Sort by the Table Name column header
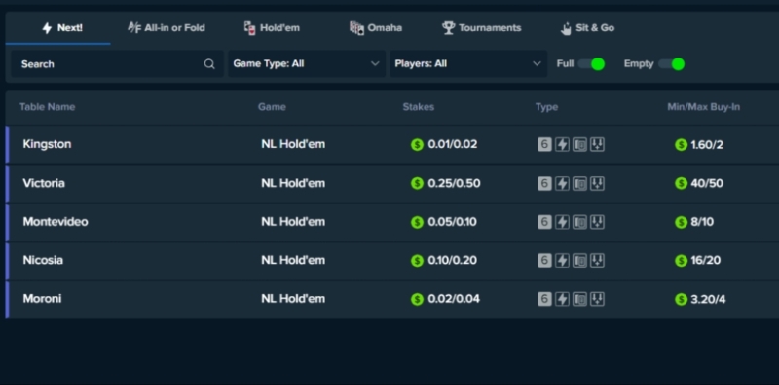Image resolution: width=779 pixels, height=385 pixels. point(47,107)
